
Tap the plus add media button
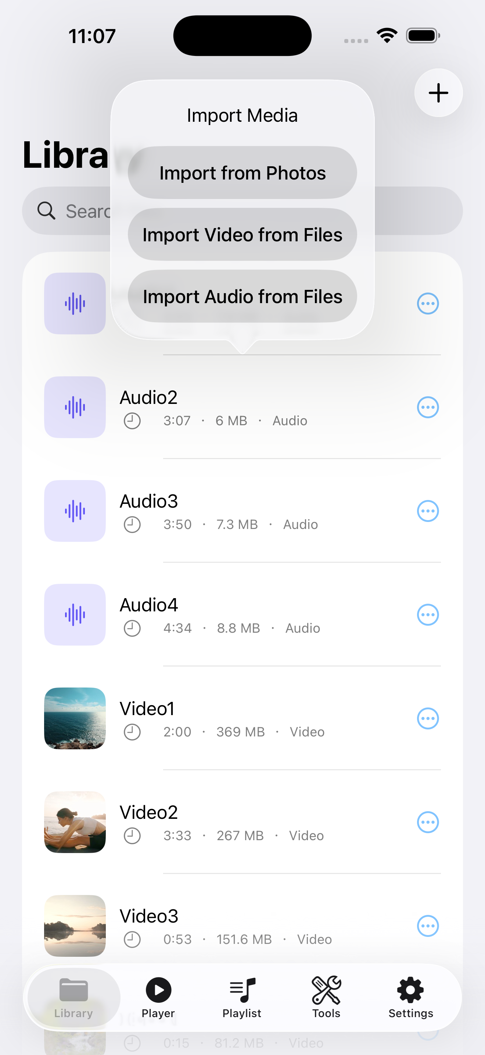pos(438,93)
